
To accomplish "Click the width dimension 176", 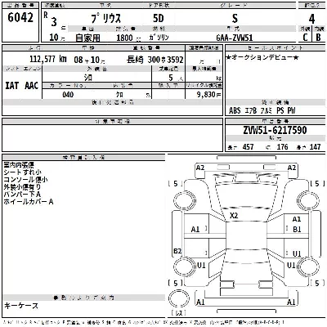I will coord(282,147).
